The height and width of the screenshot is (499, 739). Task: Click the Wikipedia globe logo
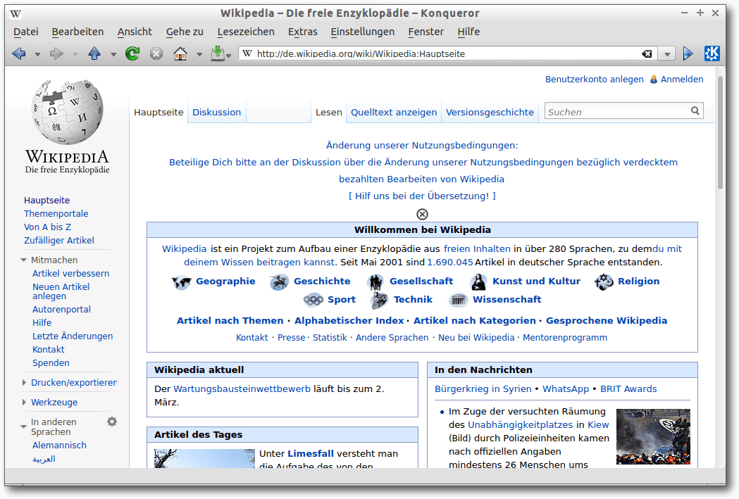tap(68, 112)
